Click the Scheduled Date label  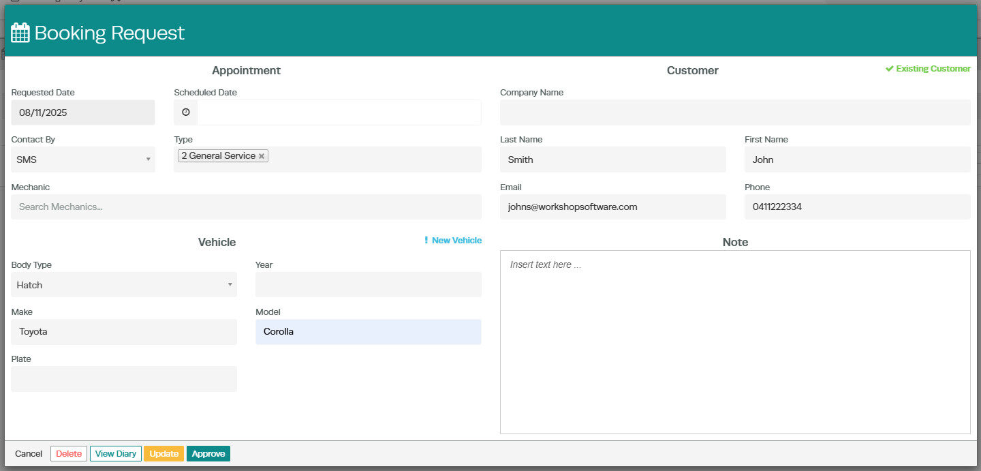(205, 93)
